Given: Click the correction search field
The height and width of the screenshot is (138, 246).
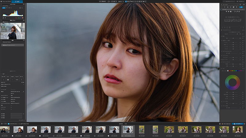Looking at the screenshot, I should [x=229, y=5].
